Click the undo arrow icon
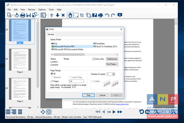Screen dimensions: 184x123 (107, 15)
